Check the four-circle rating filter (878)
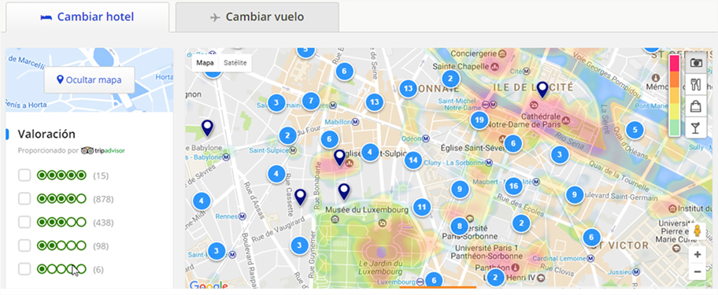 pyautogui.click(x=24, y=199)
